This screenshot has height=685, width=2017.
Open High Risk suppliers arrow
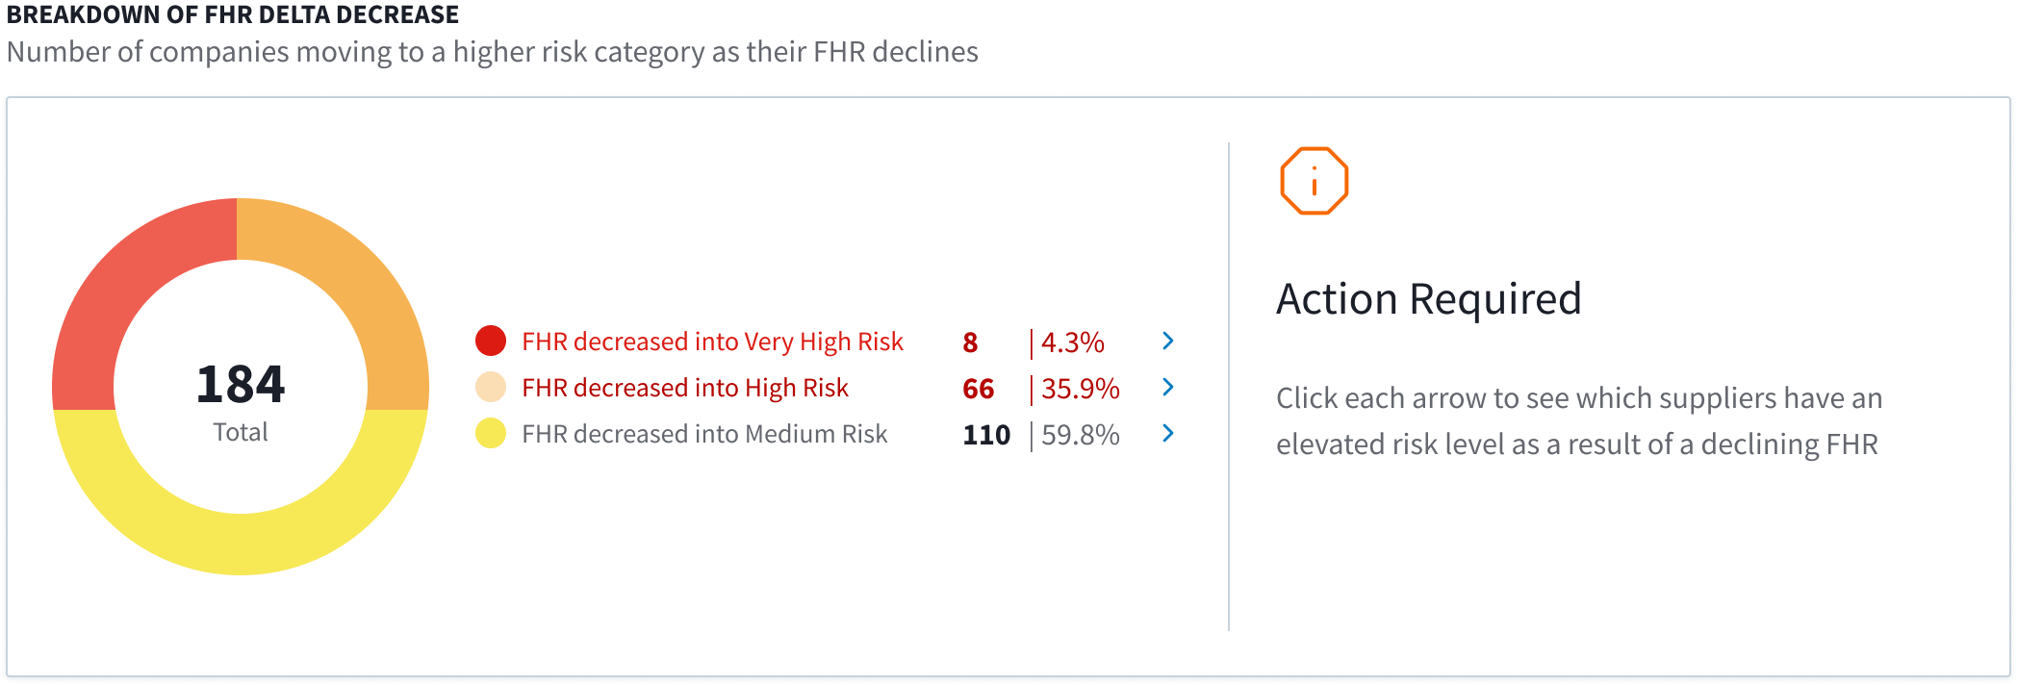click(x=1167, y=387)
